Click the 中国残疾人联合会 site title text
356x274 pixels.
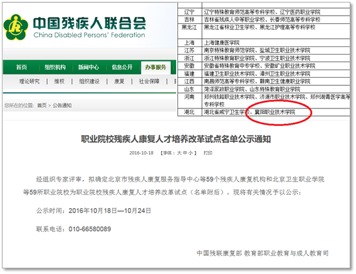(x=90, y=23)
